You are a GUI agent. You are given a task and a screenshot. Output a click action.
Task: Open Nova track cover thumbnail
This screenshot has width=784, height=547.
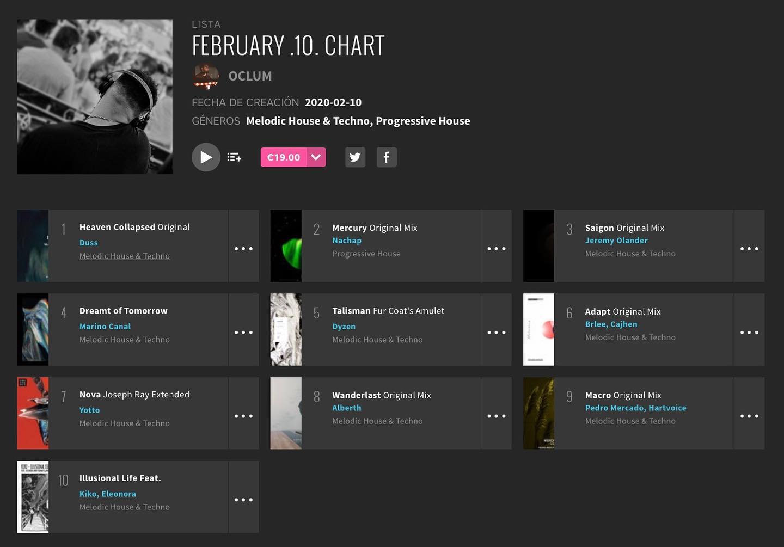coord(33,413)
